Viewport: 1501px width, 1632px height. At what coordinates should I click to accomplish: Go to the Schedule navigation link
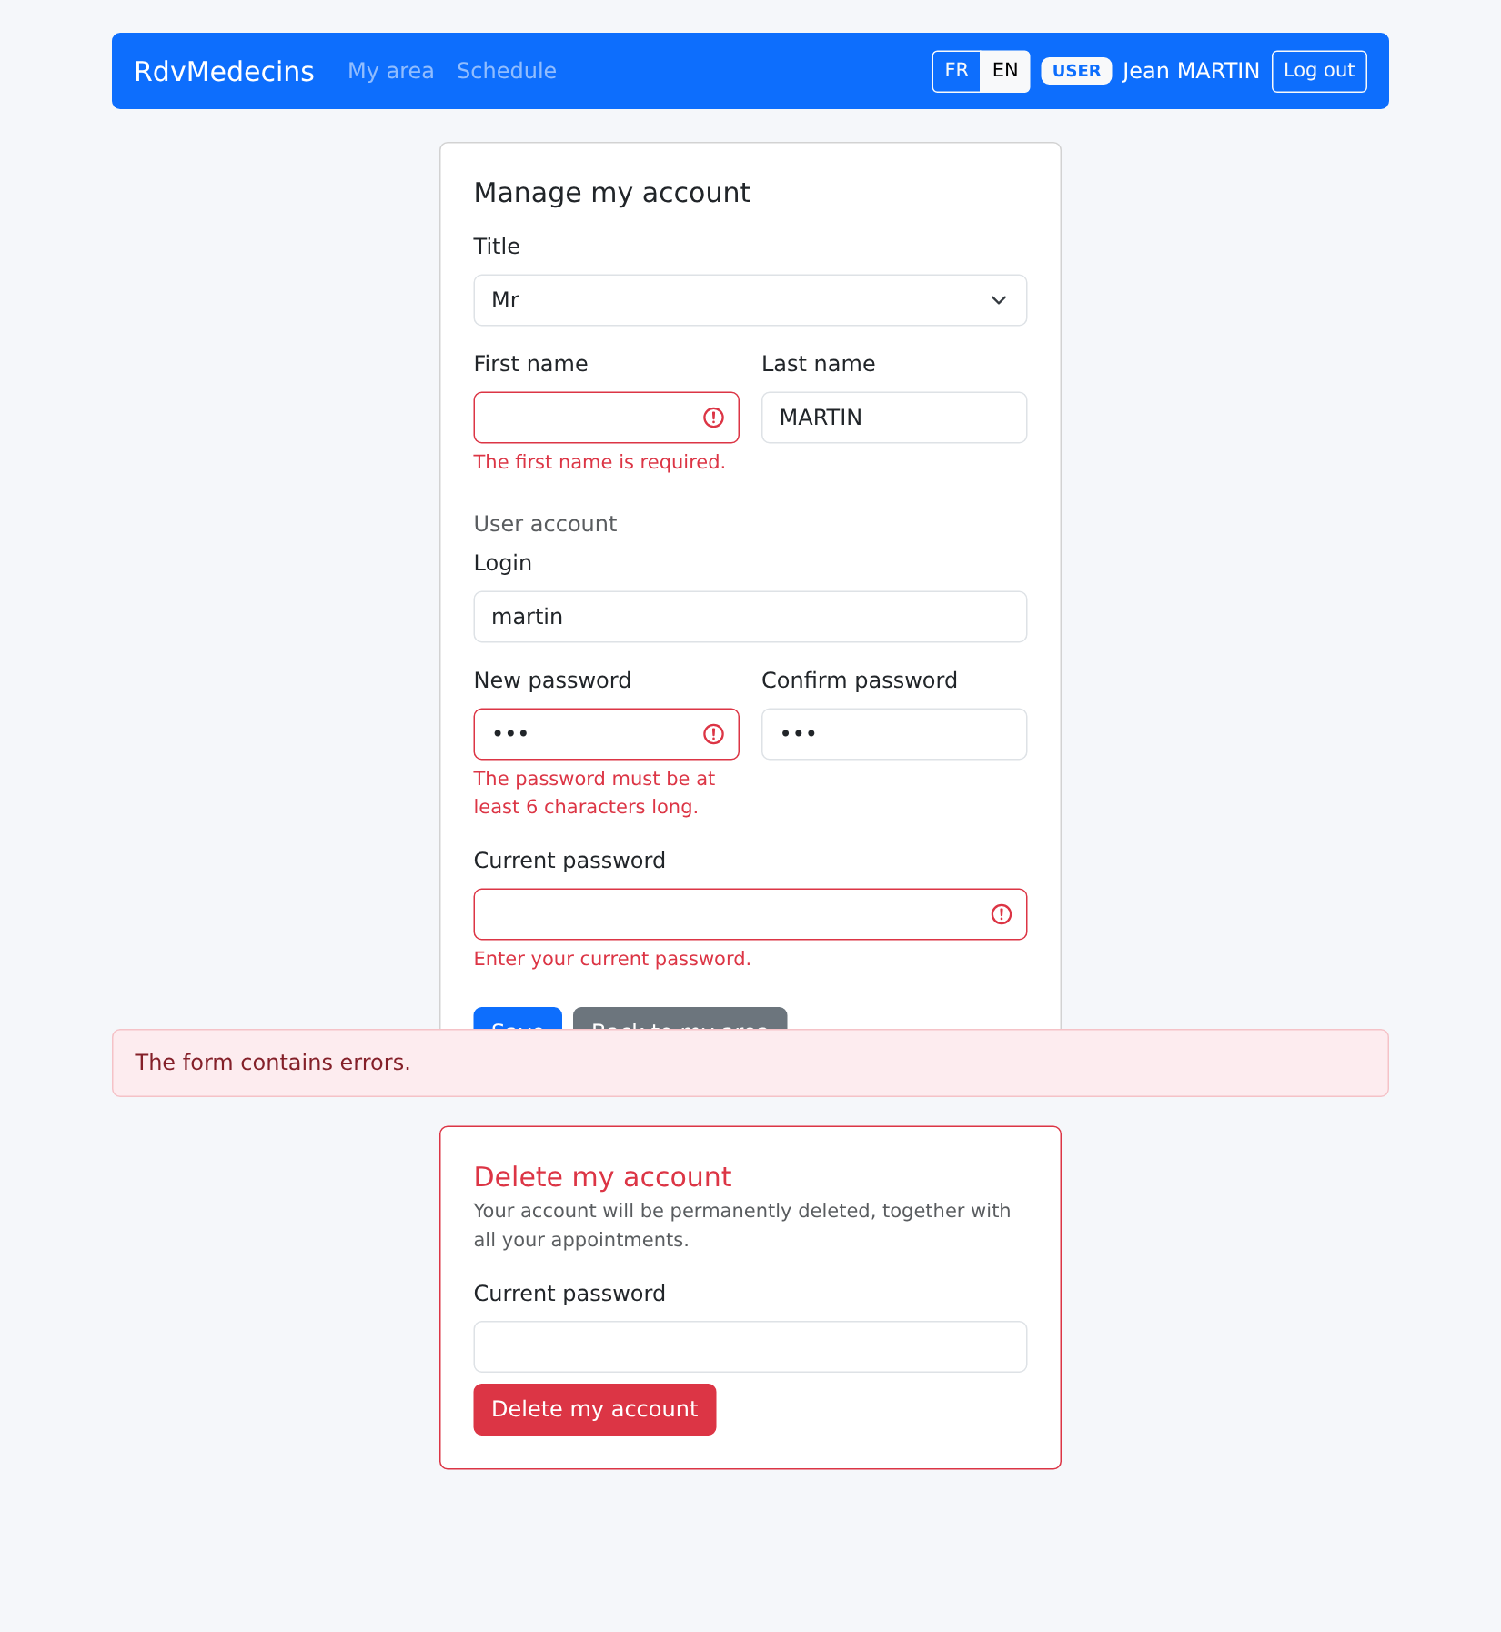pyautogui.click(x=507, y=71)
